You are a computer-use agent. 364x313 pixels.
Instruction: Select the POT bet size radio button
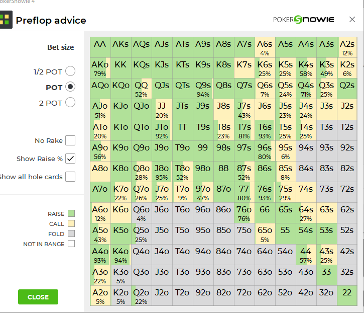coord(70,87)
